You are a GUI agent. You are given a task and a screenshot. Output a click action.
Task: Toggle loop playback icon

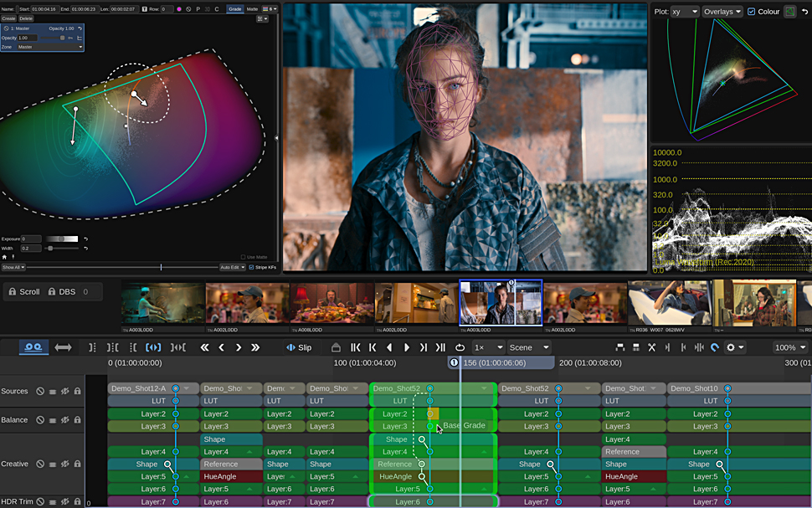[460, 347]
